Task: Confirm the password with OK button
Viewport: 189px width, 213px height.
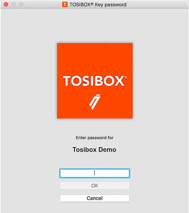Action: [x=95, y=186]
